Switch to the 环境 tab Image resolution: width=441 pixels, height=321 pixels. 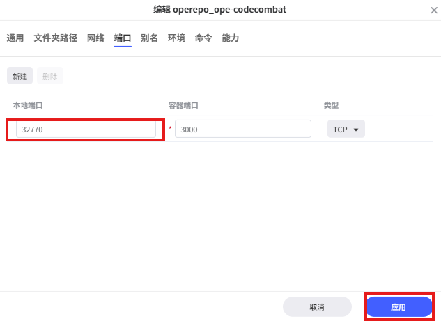pos(176,38)
